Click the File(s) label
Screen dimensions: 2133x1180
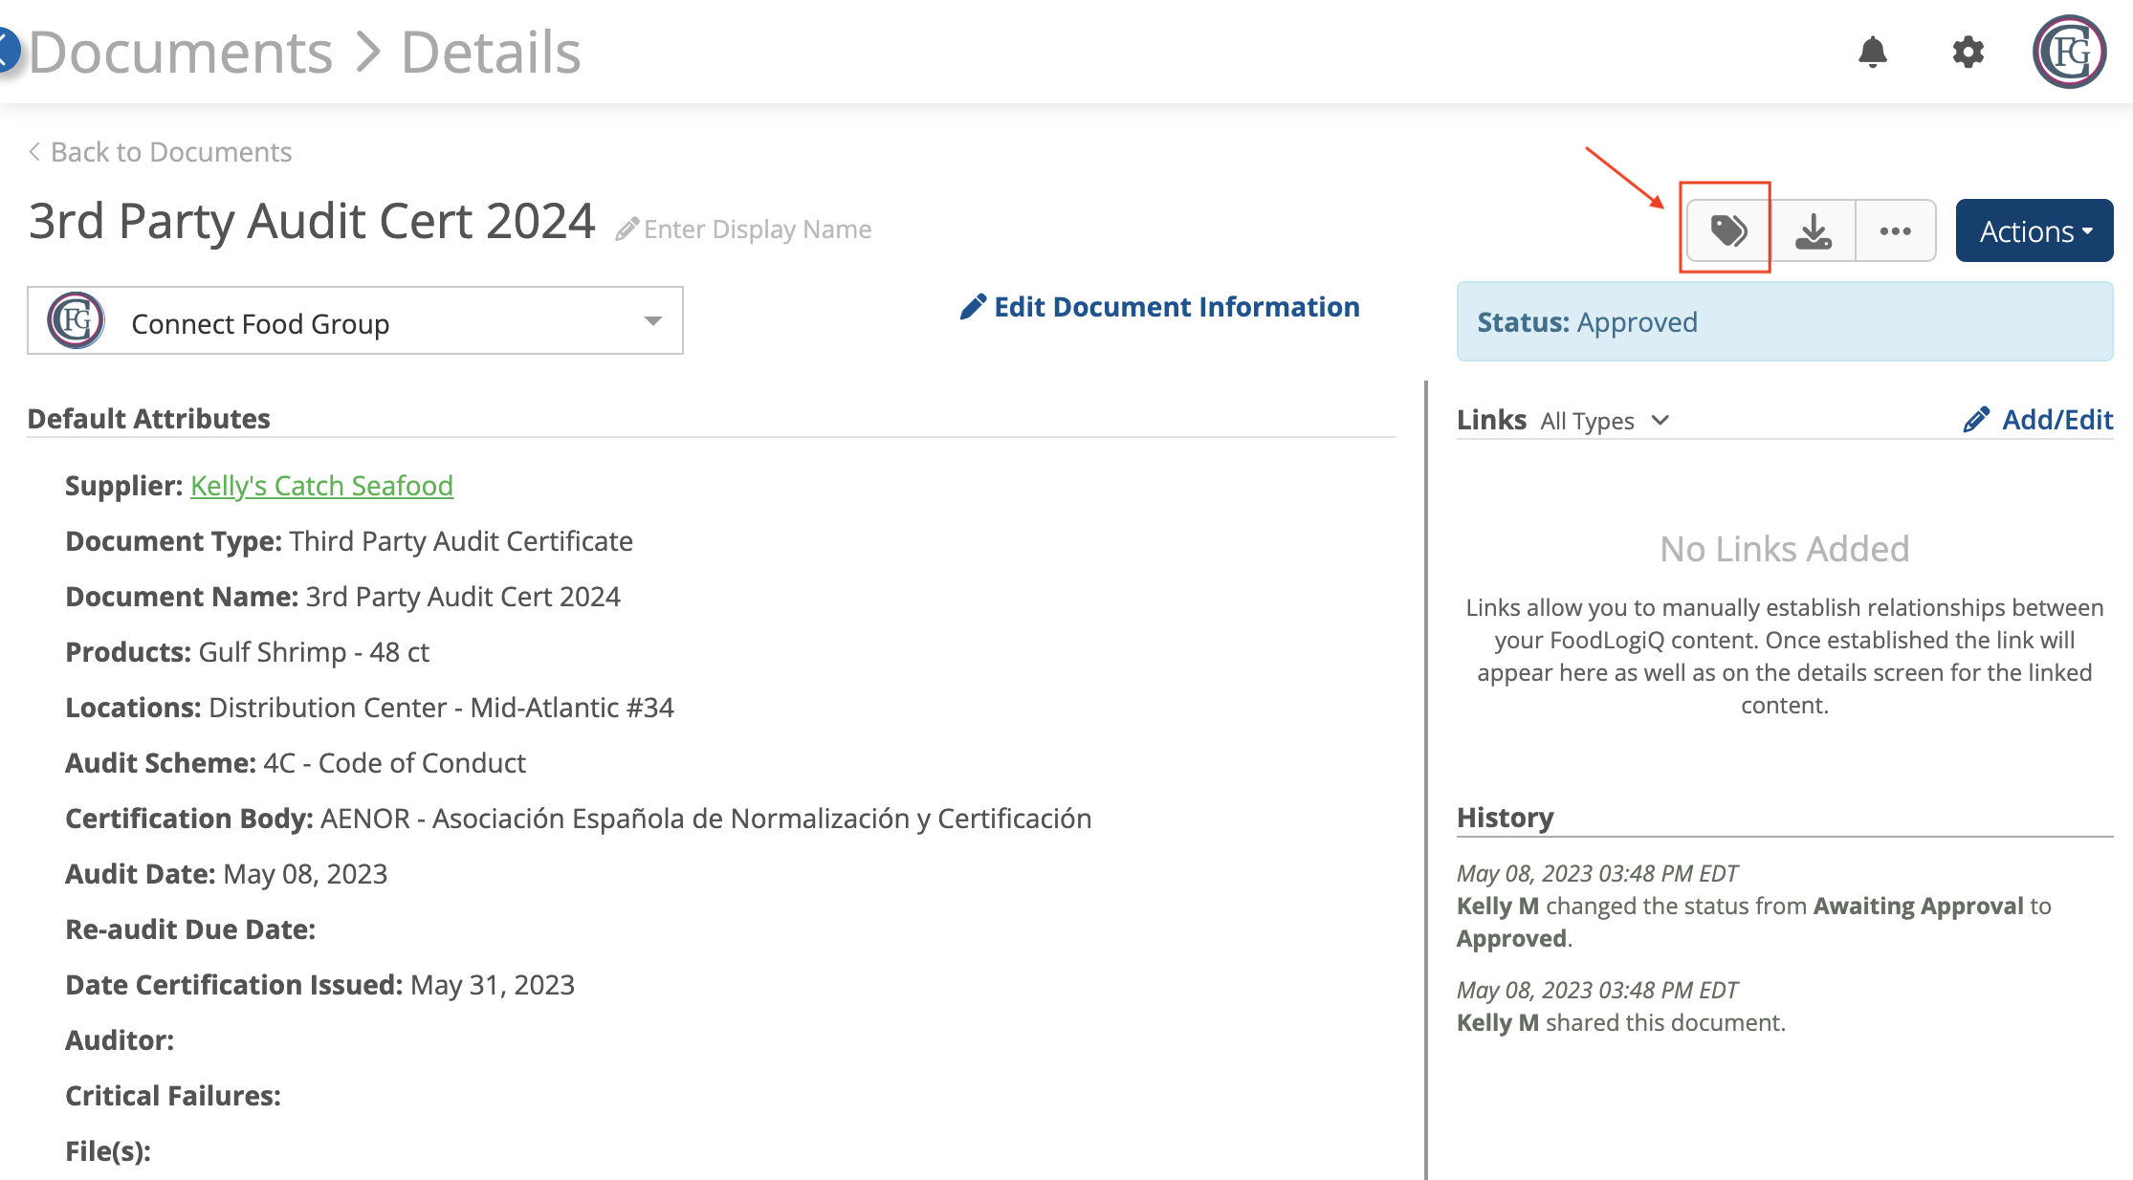pyautogui.click(x=108, y=1151)
